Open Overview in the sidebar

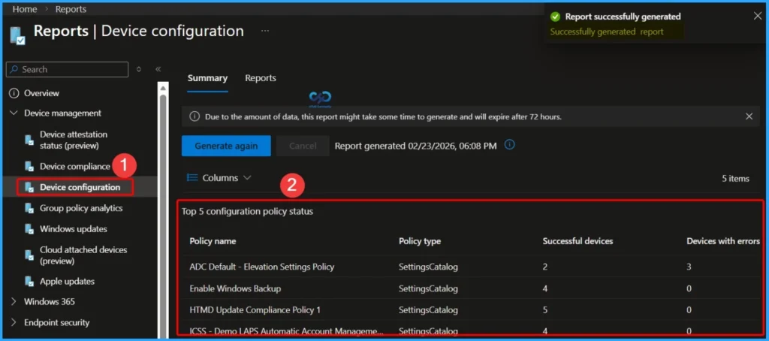point(42,92)
